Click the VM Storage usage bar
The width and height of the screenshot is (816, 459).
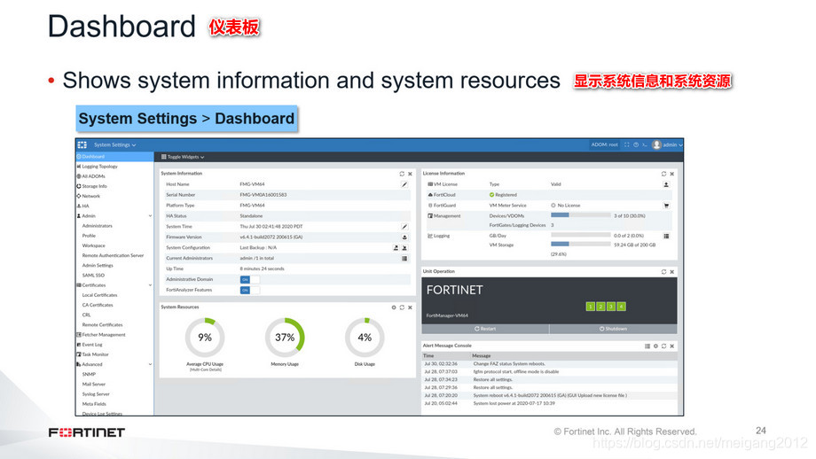pos(580,244)
